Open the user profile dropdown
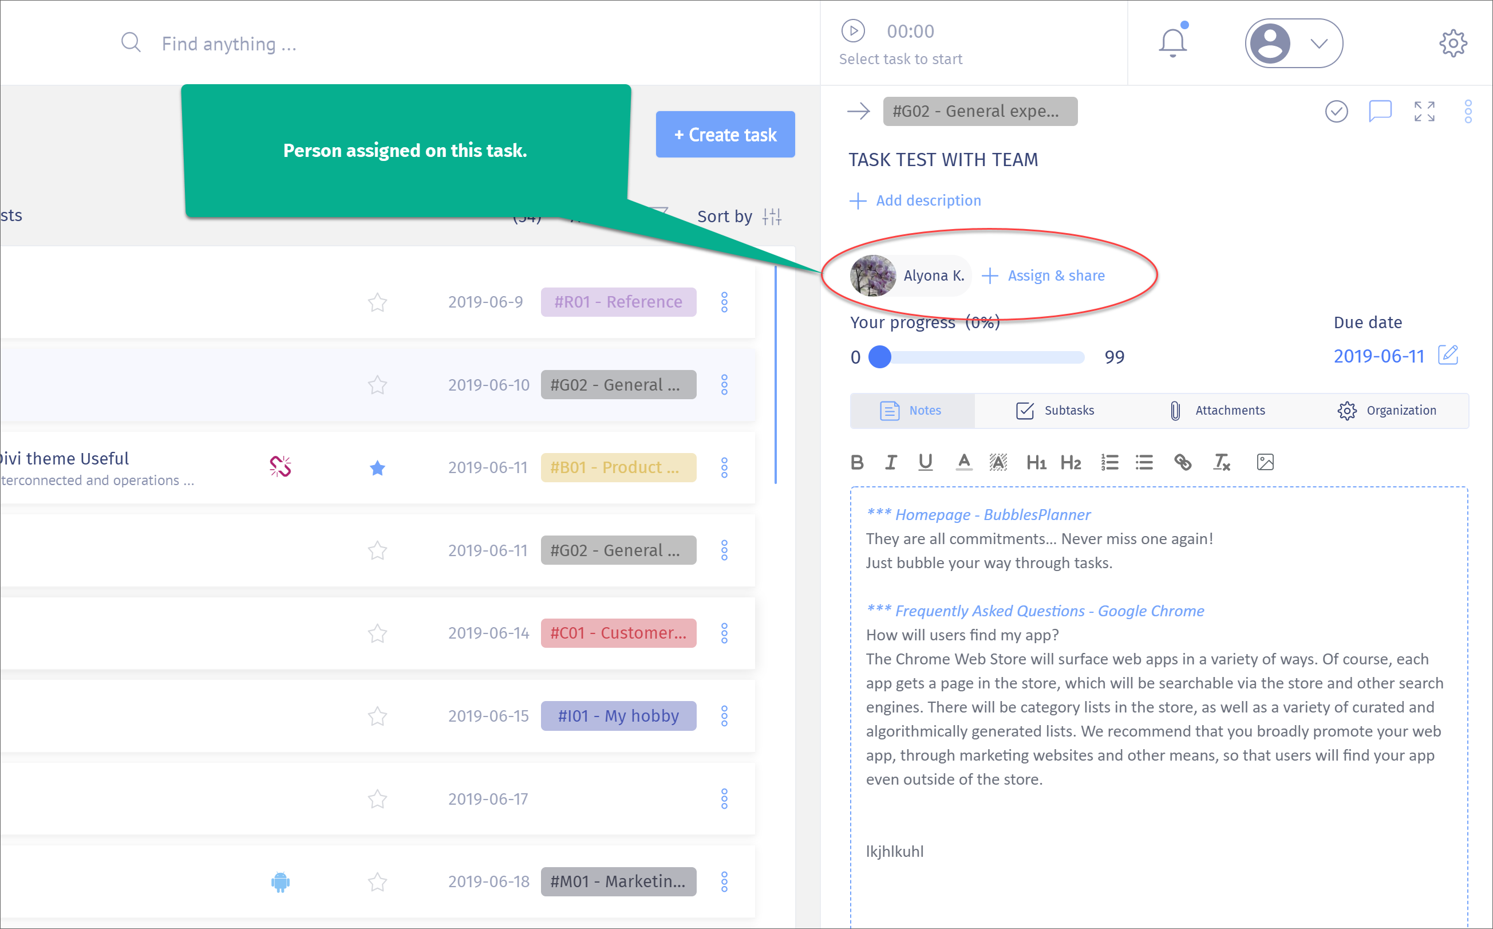The image size is (1493, 929). click(1294, 44)
